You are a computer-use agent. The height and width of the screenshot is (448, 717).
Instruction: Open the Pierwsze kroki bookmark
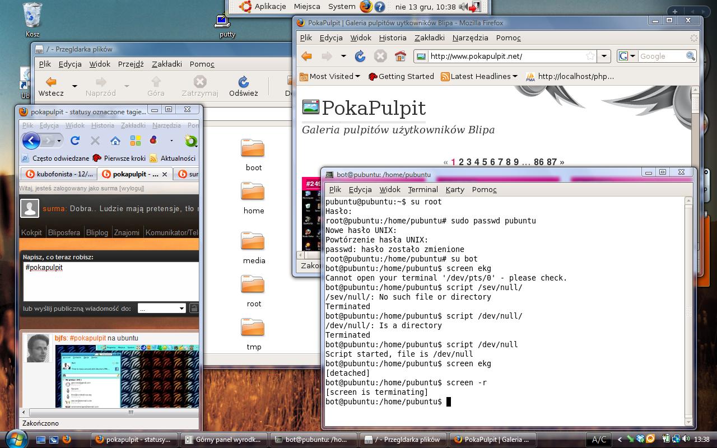[119, 158]
